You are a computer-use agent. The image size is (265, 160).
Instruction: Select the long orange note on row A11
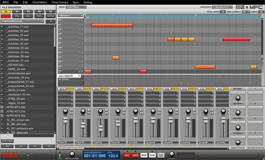(112, 25)
